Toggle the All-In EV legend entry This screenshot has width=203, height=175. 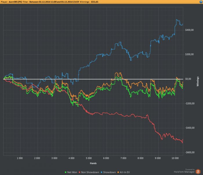(124, 172)
